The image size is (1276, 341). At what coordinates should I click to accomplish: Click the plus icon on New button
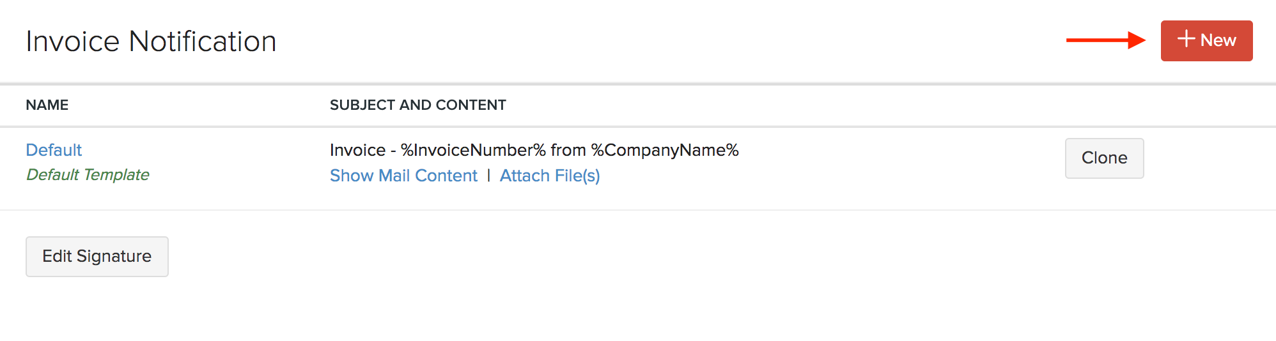pos(1186,39)
